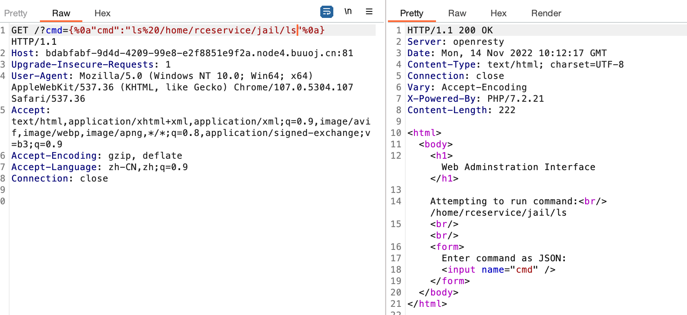Click the Date response header line

click(507, 53)
